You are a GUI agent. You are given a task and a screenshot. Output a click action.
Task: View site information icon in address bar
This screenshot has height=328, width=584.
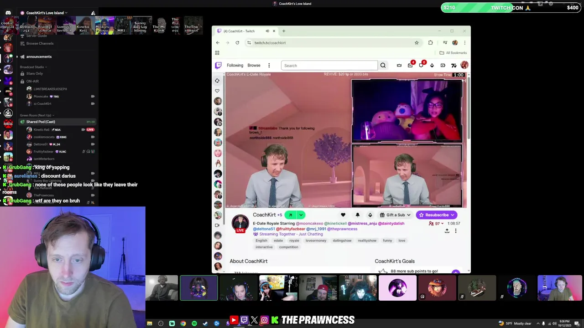coord(249,43)
